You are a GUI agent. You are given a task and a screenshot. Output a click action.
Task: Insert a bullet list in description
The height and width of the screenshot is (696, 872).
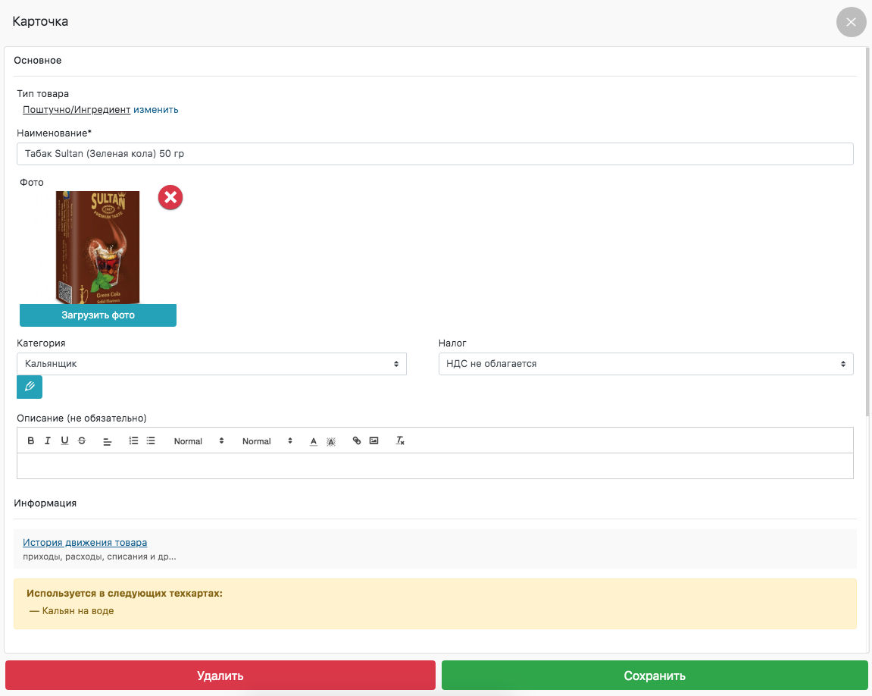(x=151, y=441)
